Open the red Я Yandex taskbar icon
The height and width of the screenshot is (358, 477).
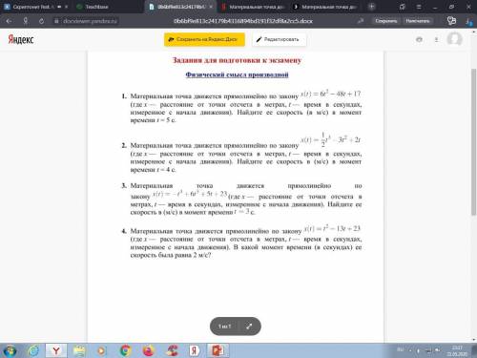[x=194, y=350]
